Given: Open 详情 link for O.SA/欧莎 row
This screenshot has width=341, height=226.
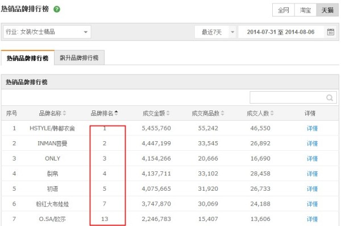Looking at the screenshot, I should click(312, 219).
